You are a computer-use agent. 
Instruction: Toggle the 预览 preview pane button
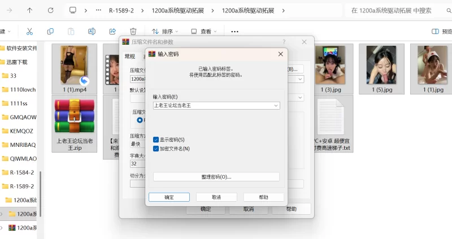point(441,32)
